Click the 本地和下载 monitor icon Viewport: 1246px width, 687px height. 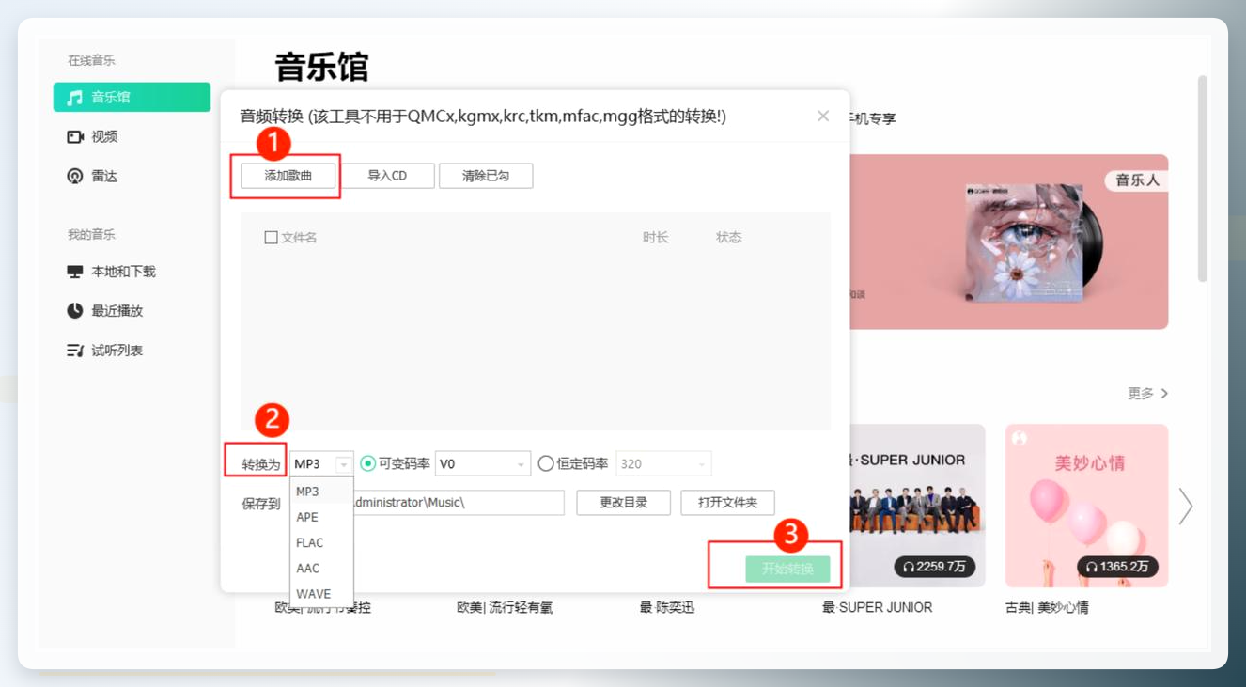tap(75, 272)
